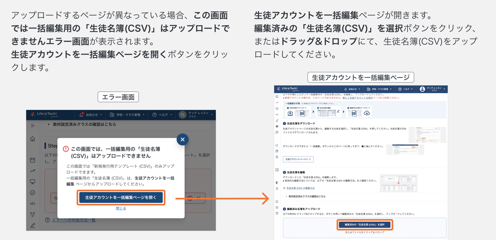Click the presentation board icon in error screen sidebar
496x240 pixels.
[x=33, y=182]
